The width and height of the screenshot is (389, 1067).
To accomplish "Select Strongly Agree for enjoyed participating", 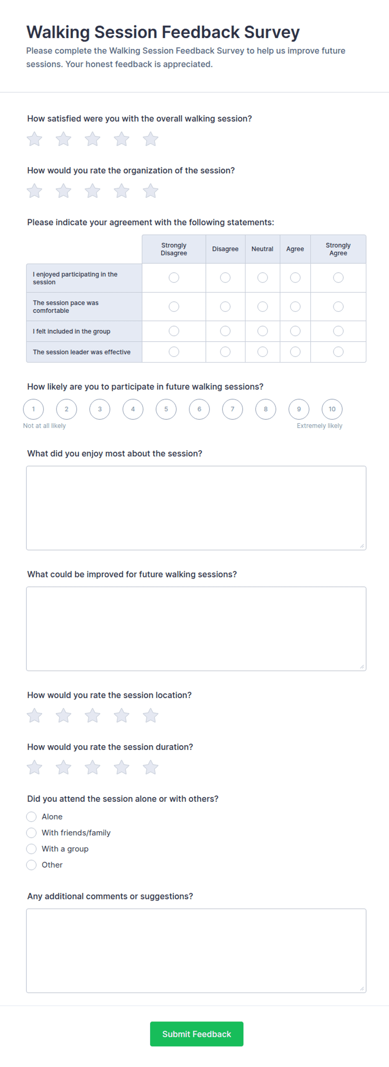I will [338, 278].
